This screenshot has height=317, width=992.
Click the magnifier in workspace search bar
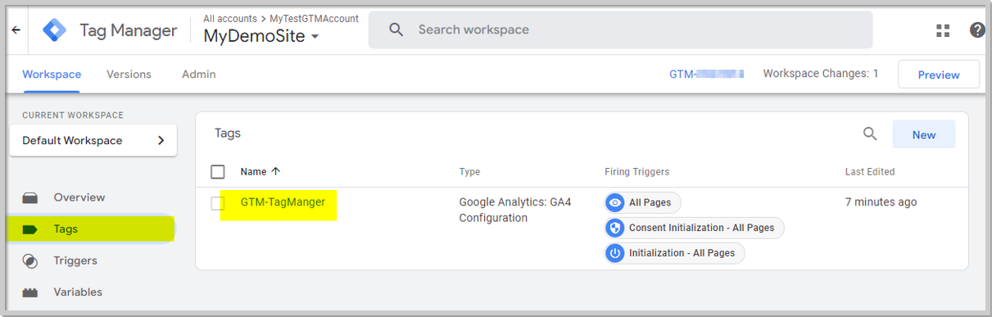click(x=396, y=29)
